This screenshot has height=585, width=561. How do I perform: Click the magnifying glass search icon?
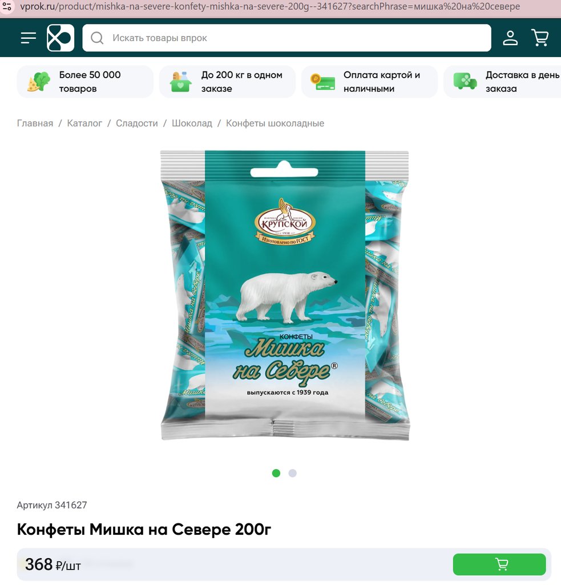pyautogui.click(x=97, y=38)
